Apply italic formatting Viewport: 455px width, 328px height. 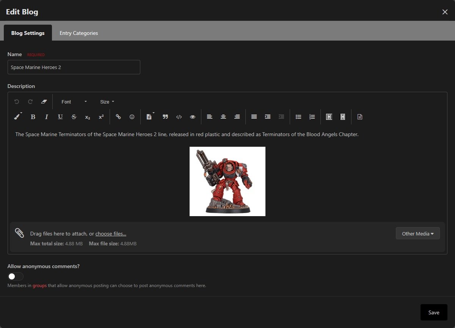tap(47, 117)
